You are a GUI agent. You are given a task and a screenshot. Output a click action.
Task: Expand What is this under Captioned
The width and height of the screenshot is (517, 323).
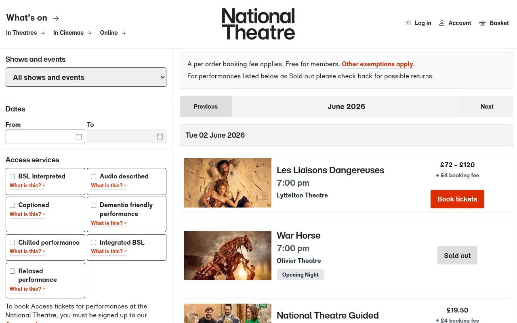point(27,214)
